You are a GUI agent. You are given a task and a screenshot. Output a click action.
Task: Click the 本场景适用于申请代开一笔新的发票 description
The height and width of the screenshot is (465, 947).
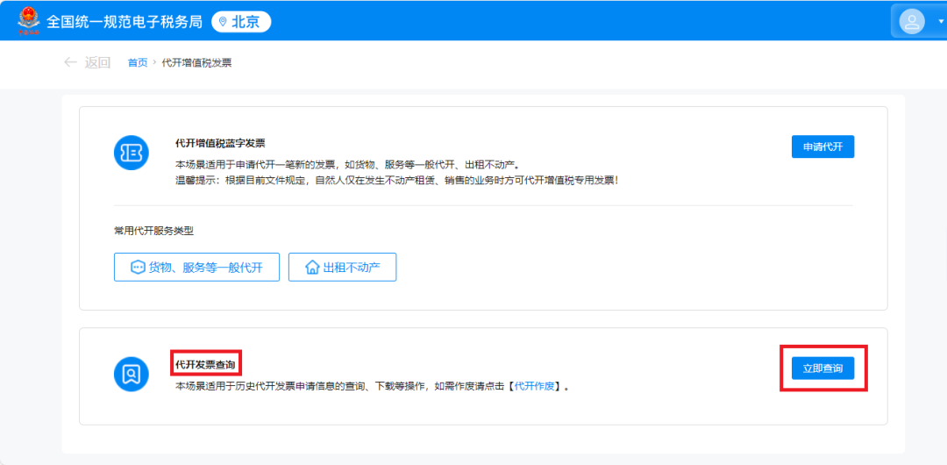(x=347, y=164)
